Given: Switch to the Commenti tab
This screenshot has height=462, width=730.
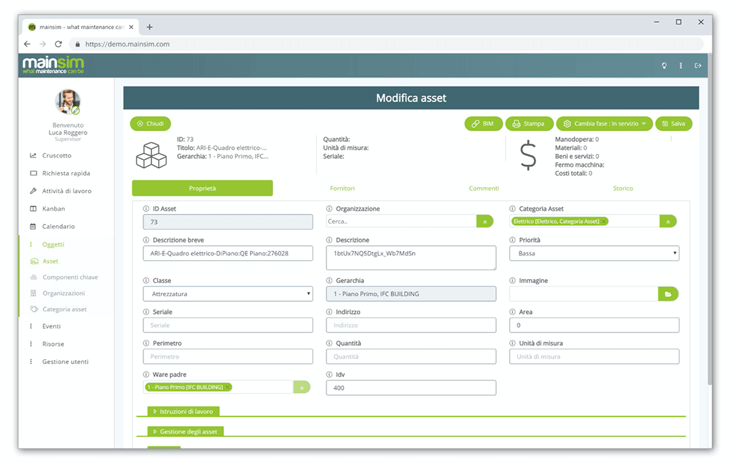Looking at the screenshot, I should 484,188.
